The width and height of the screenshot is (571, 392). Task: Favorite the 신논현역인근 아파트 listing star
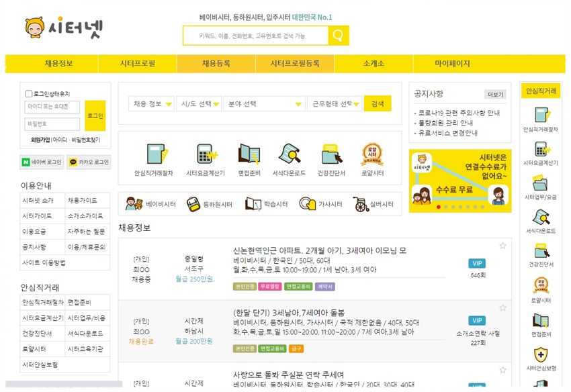pyautogui.click(x=503, y=246)
